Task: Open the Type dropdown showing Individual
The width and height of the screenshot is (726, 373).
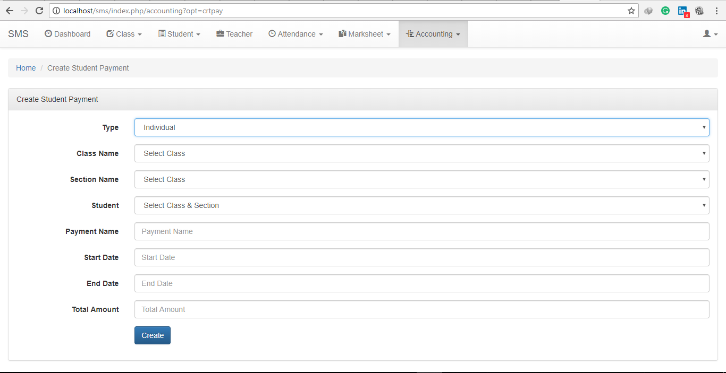Action: (421, 127)
